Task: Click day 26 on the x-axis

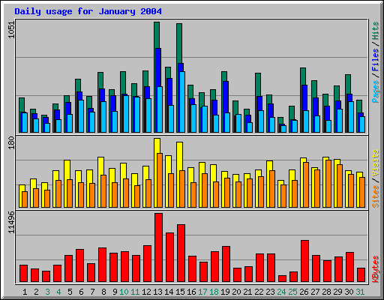Action: [304, 292]
